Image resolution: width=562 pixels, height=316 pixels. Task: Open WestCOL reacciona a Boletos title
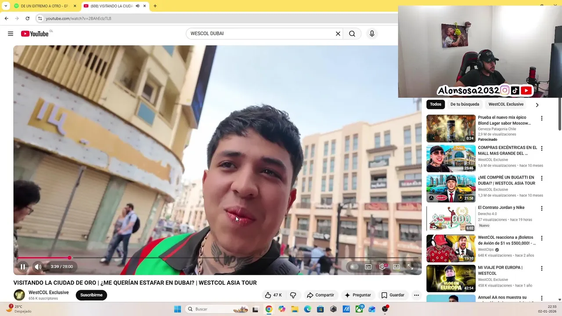pos(507,241)
